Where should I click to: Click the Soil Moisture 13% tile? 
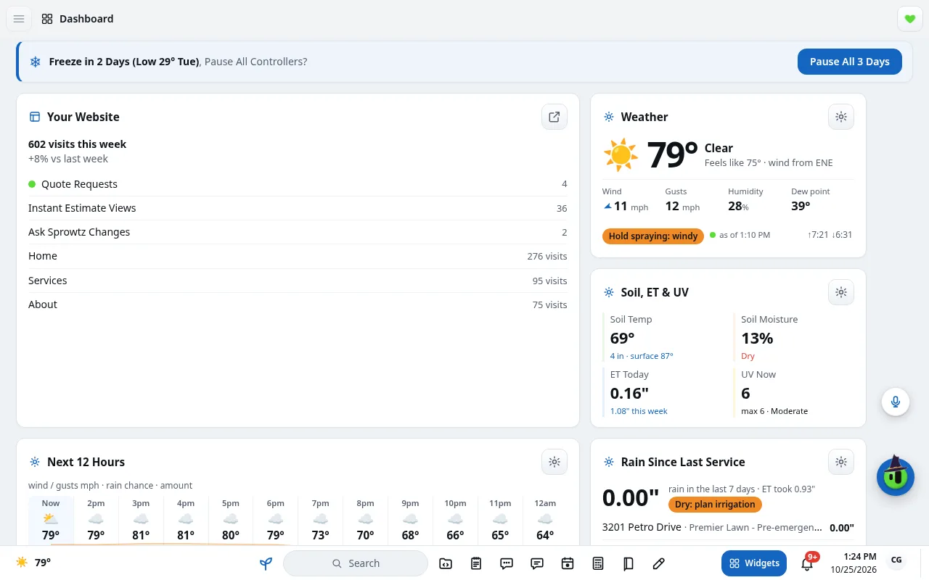(793, 337)
